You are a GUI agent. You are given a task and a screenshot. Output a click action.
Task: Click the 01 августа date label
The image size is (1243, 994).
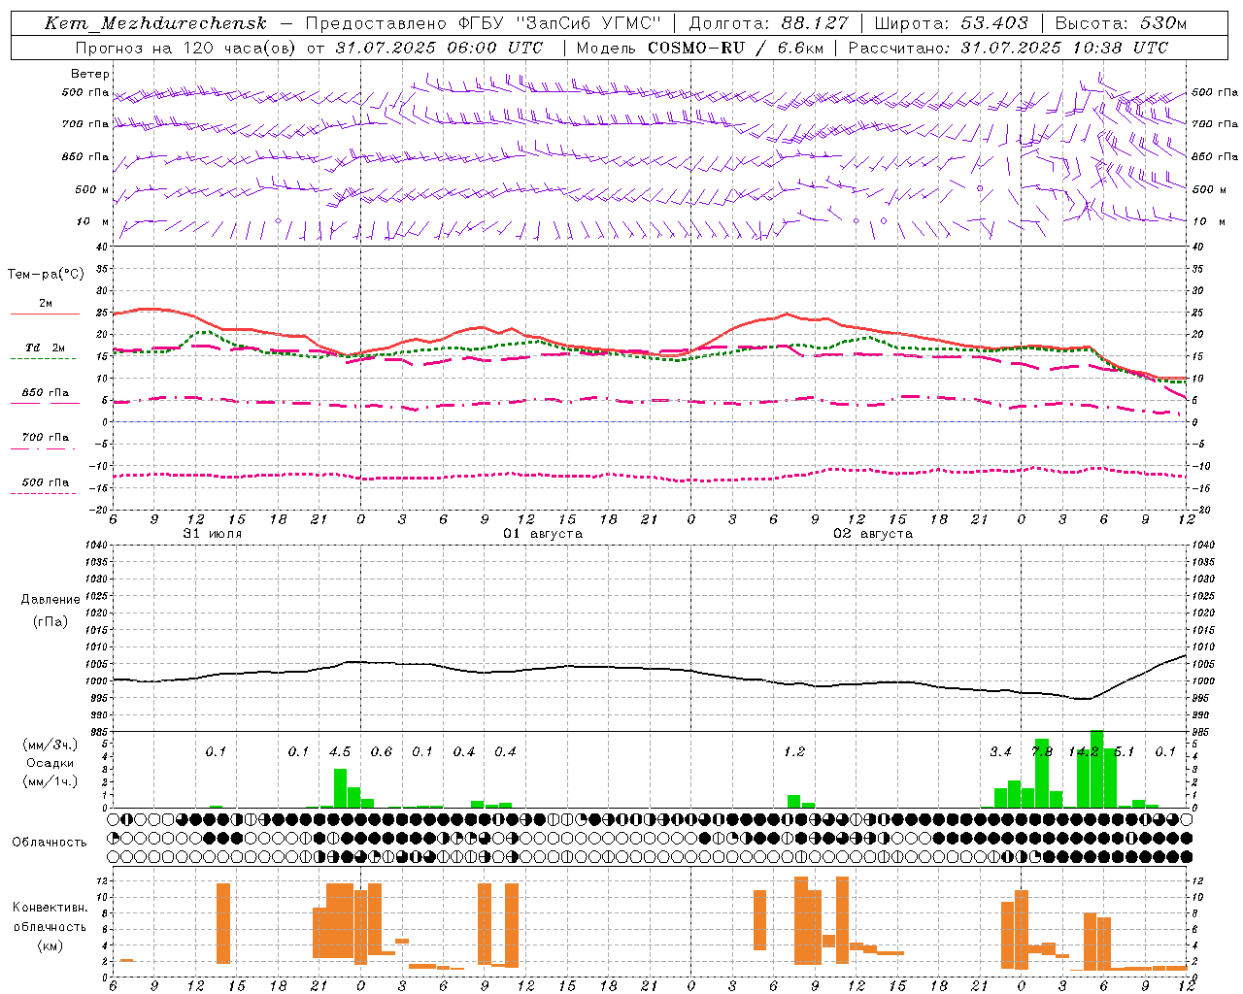(543, 534)
